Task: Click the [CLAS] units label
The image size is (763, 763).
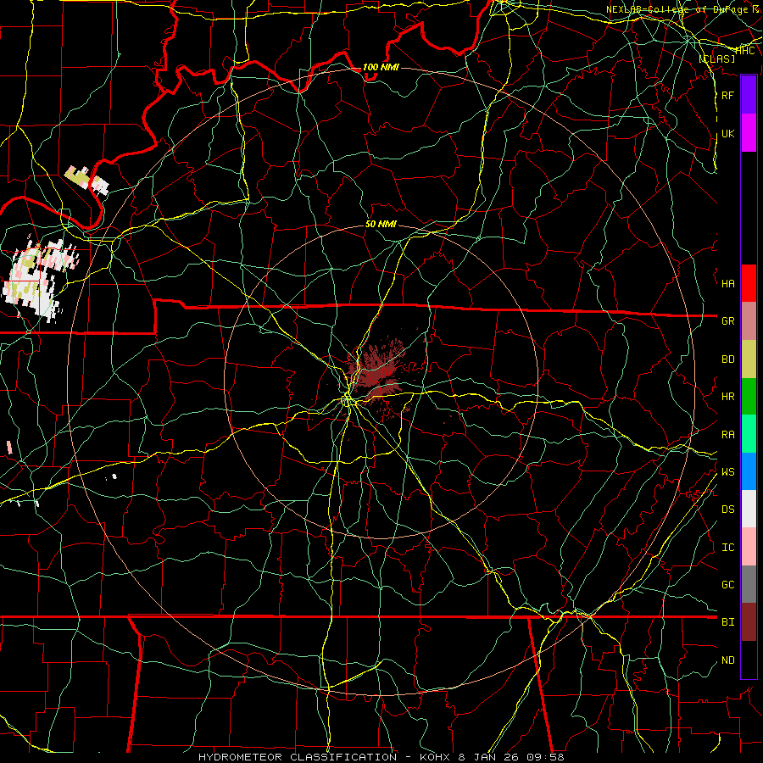Action: [x=716, y=58]
